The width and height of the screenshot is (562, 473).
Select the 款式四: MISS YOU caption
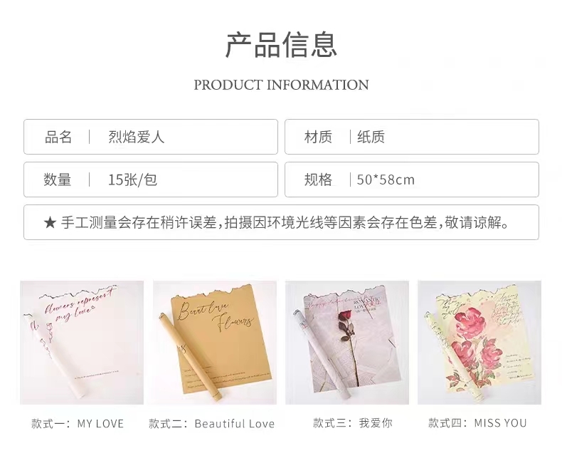[477, 422]
